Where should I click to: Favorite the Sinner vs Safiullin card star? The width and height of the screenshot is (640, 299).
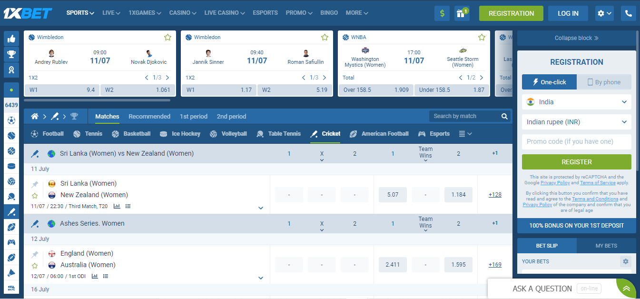click(325, 37)
